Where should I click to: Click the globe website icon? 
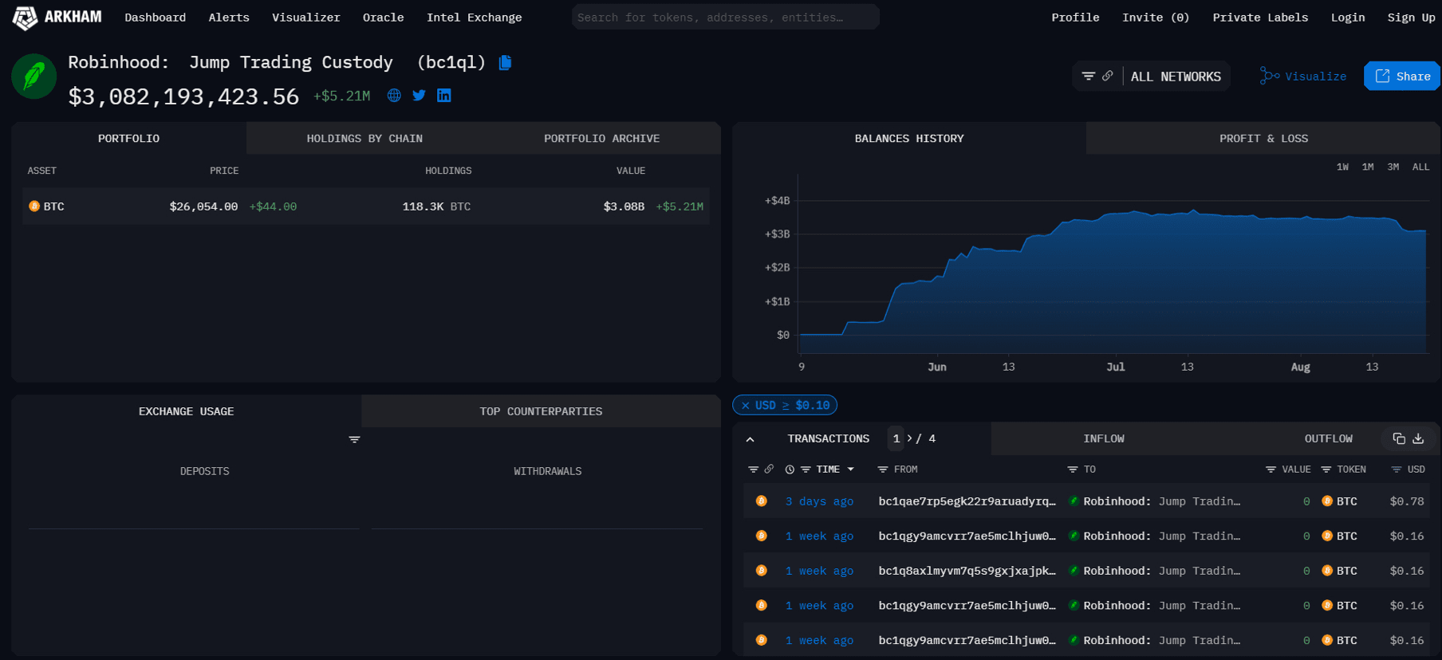394,96
